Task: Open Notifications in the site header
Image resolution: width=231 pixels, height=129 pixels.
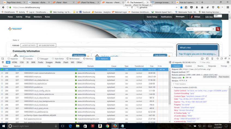Action: [x=166, y=17]
